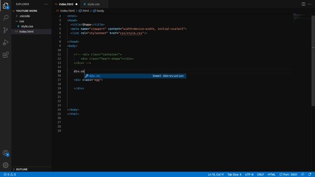Screen dimensions: 315x177
Task: Click the split editor right icon
Action: 303,4
